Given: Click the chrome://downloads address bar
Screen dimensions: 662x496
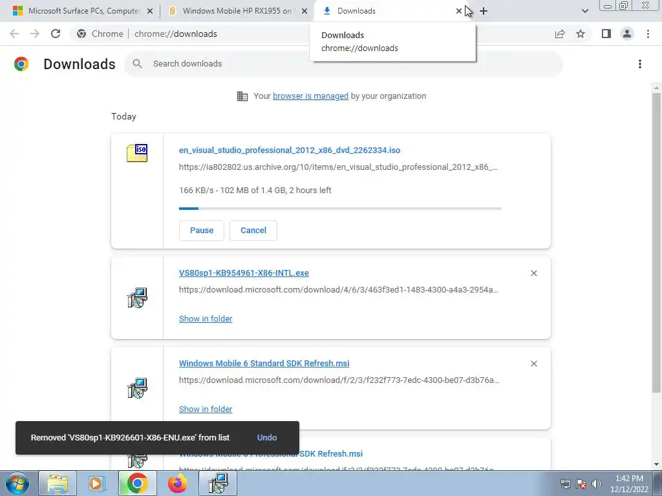Looking at the screenshot, I should pyautogui.click(x=176, y=34).
